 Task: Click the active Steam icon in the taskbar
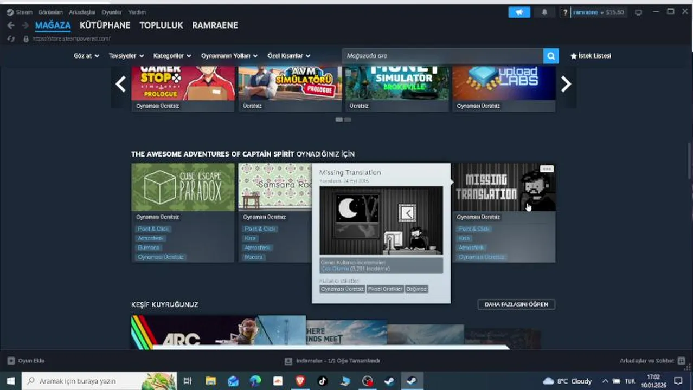[x=412, y=381]
